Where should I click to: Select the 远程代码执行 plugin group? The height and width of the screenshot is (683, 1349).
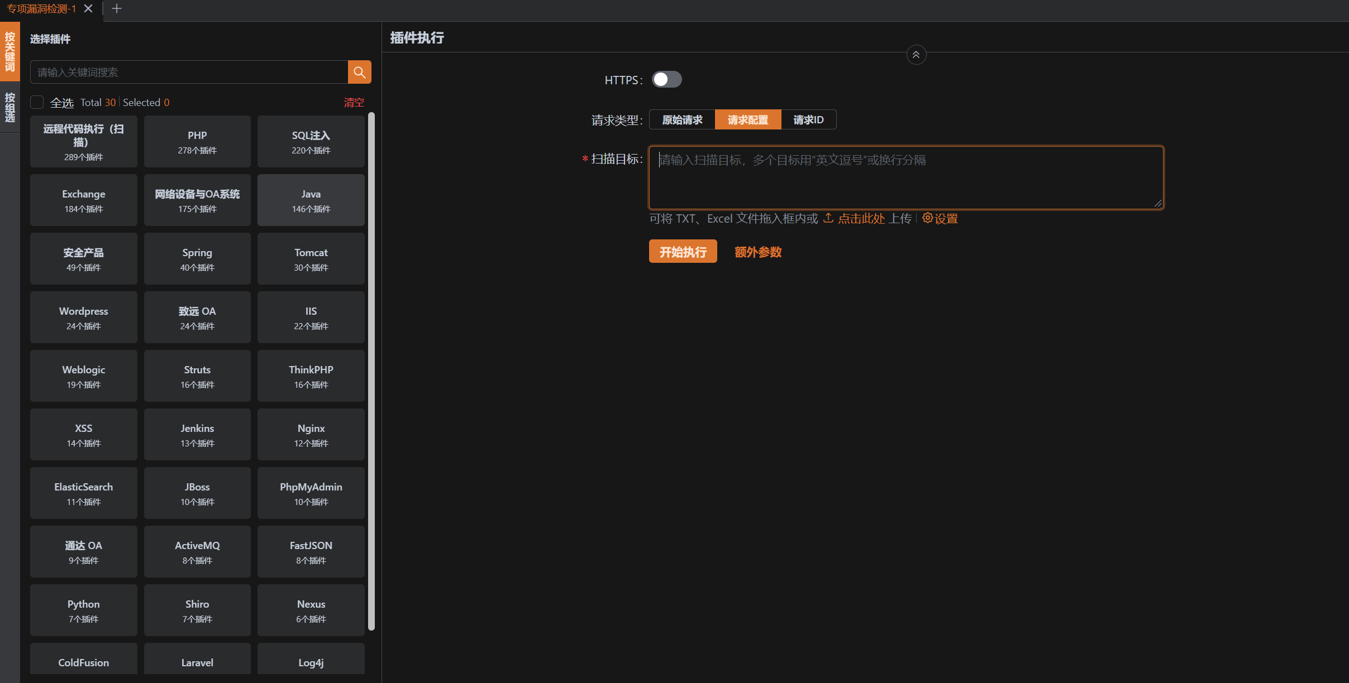pos(84,142)
